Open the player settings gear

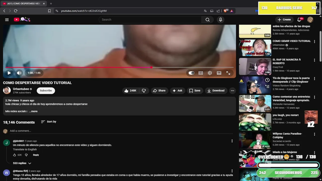210,73
